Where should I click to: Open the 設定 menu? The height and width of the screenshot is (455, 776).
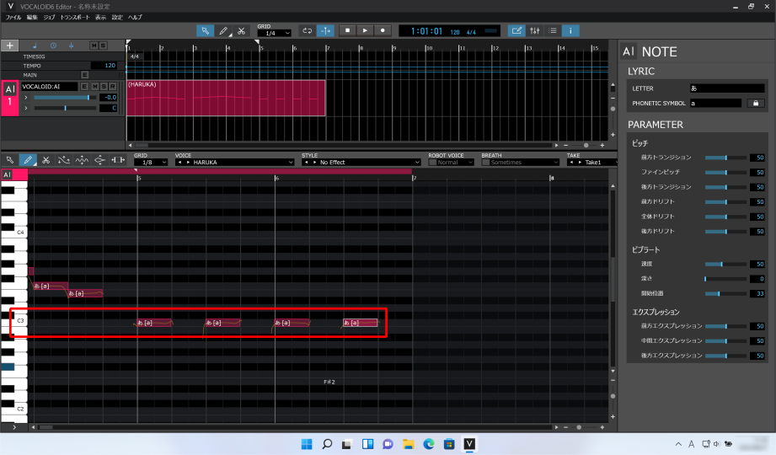click(117, 18)
